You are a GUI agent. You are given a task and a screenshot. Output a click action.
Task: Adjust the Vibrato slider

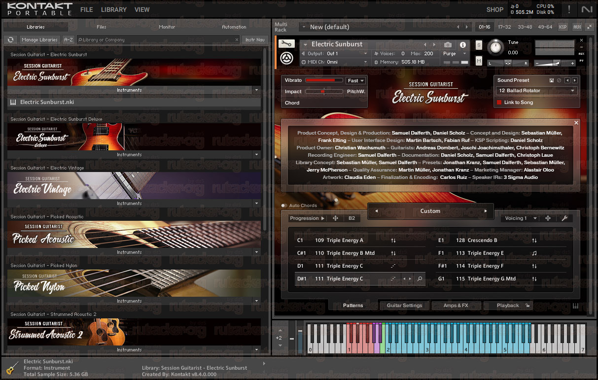pyautogui.click(x=324, y=80)
